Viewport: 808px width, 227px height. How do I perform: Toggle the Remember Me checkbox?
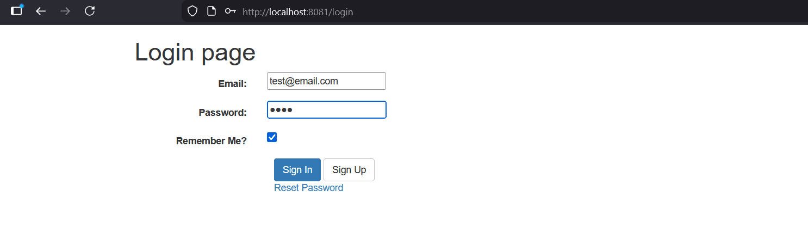(x=272, y=137)
